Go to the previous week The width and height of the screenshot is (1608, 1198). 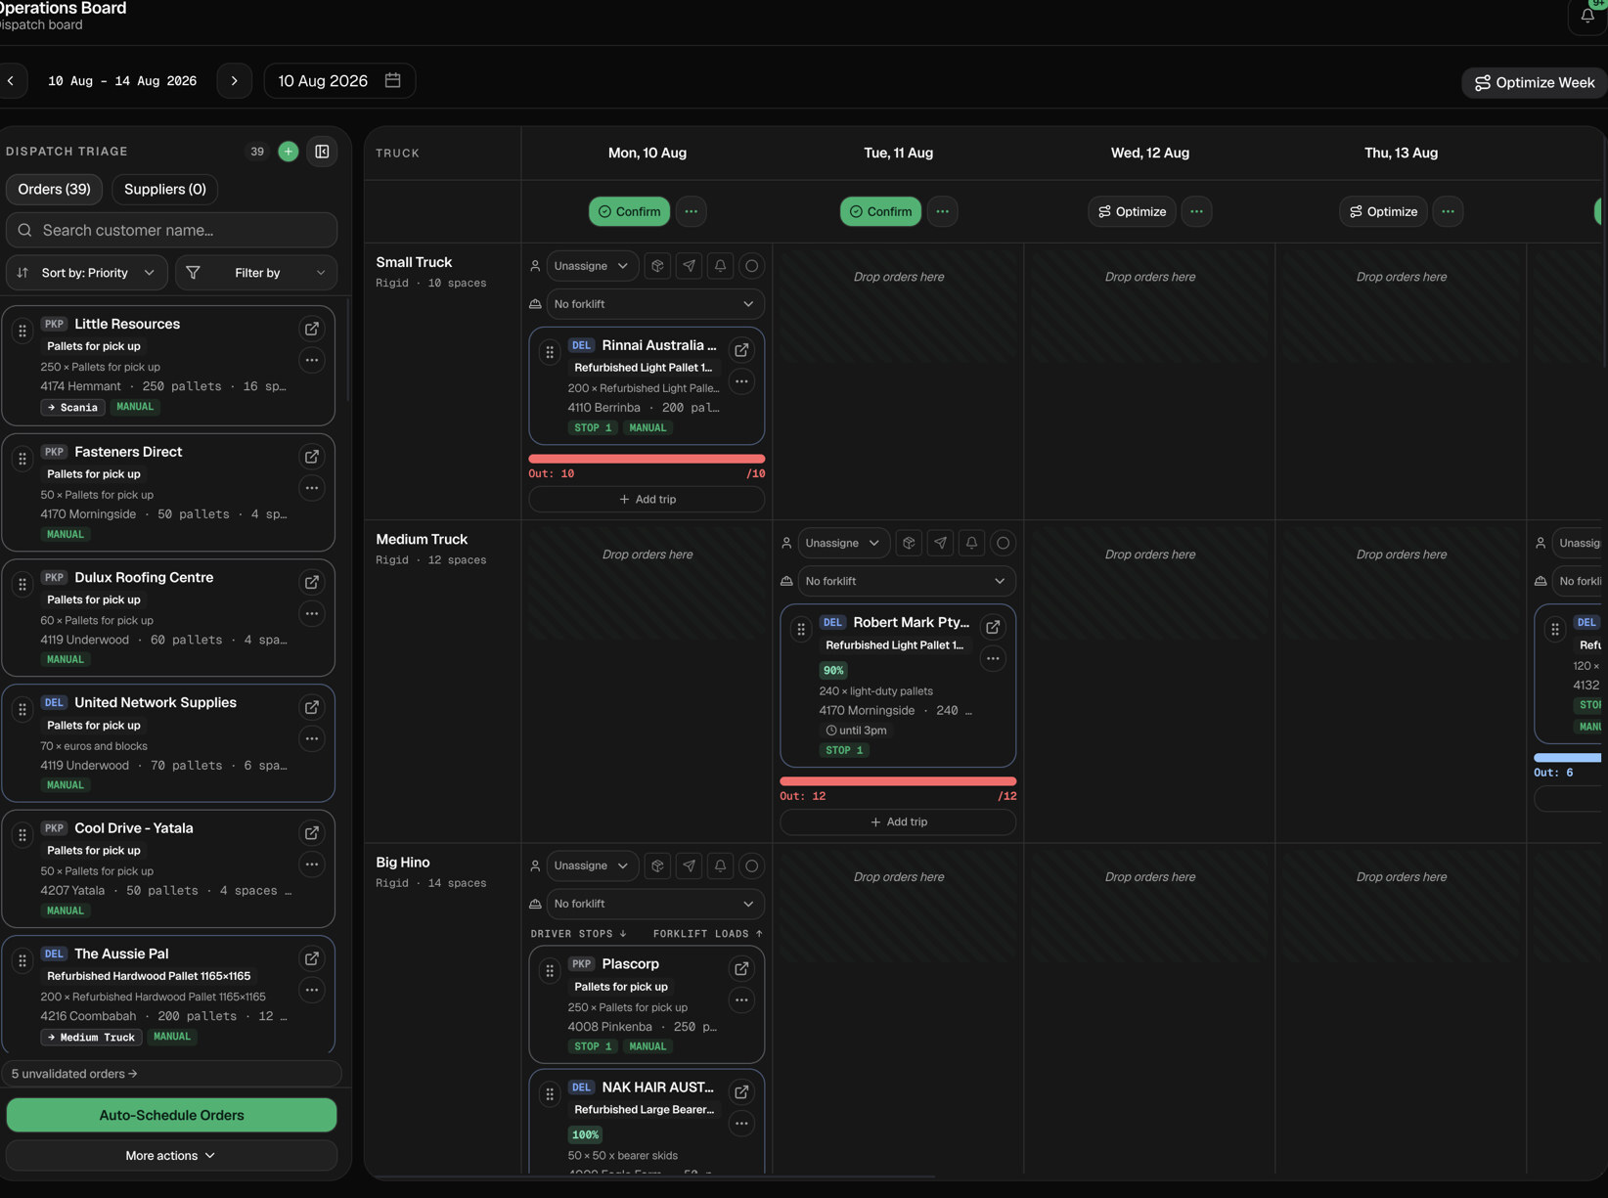click(12, 81)
